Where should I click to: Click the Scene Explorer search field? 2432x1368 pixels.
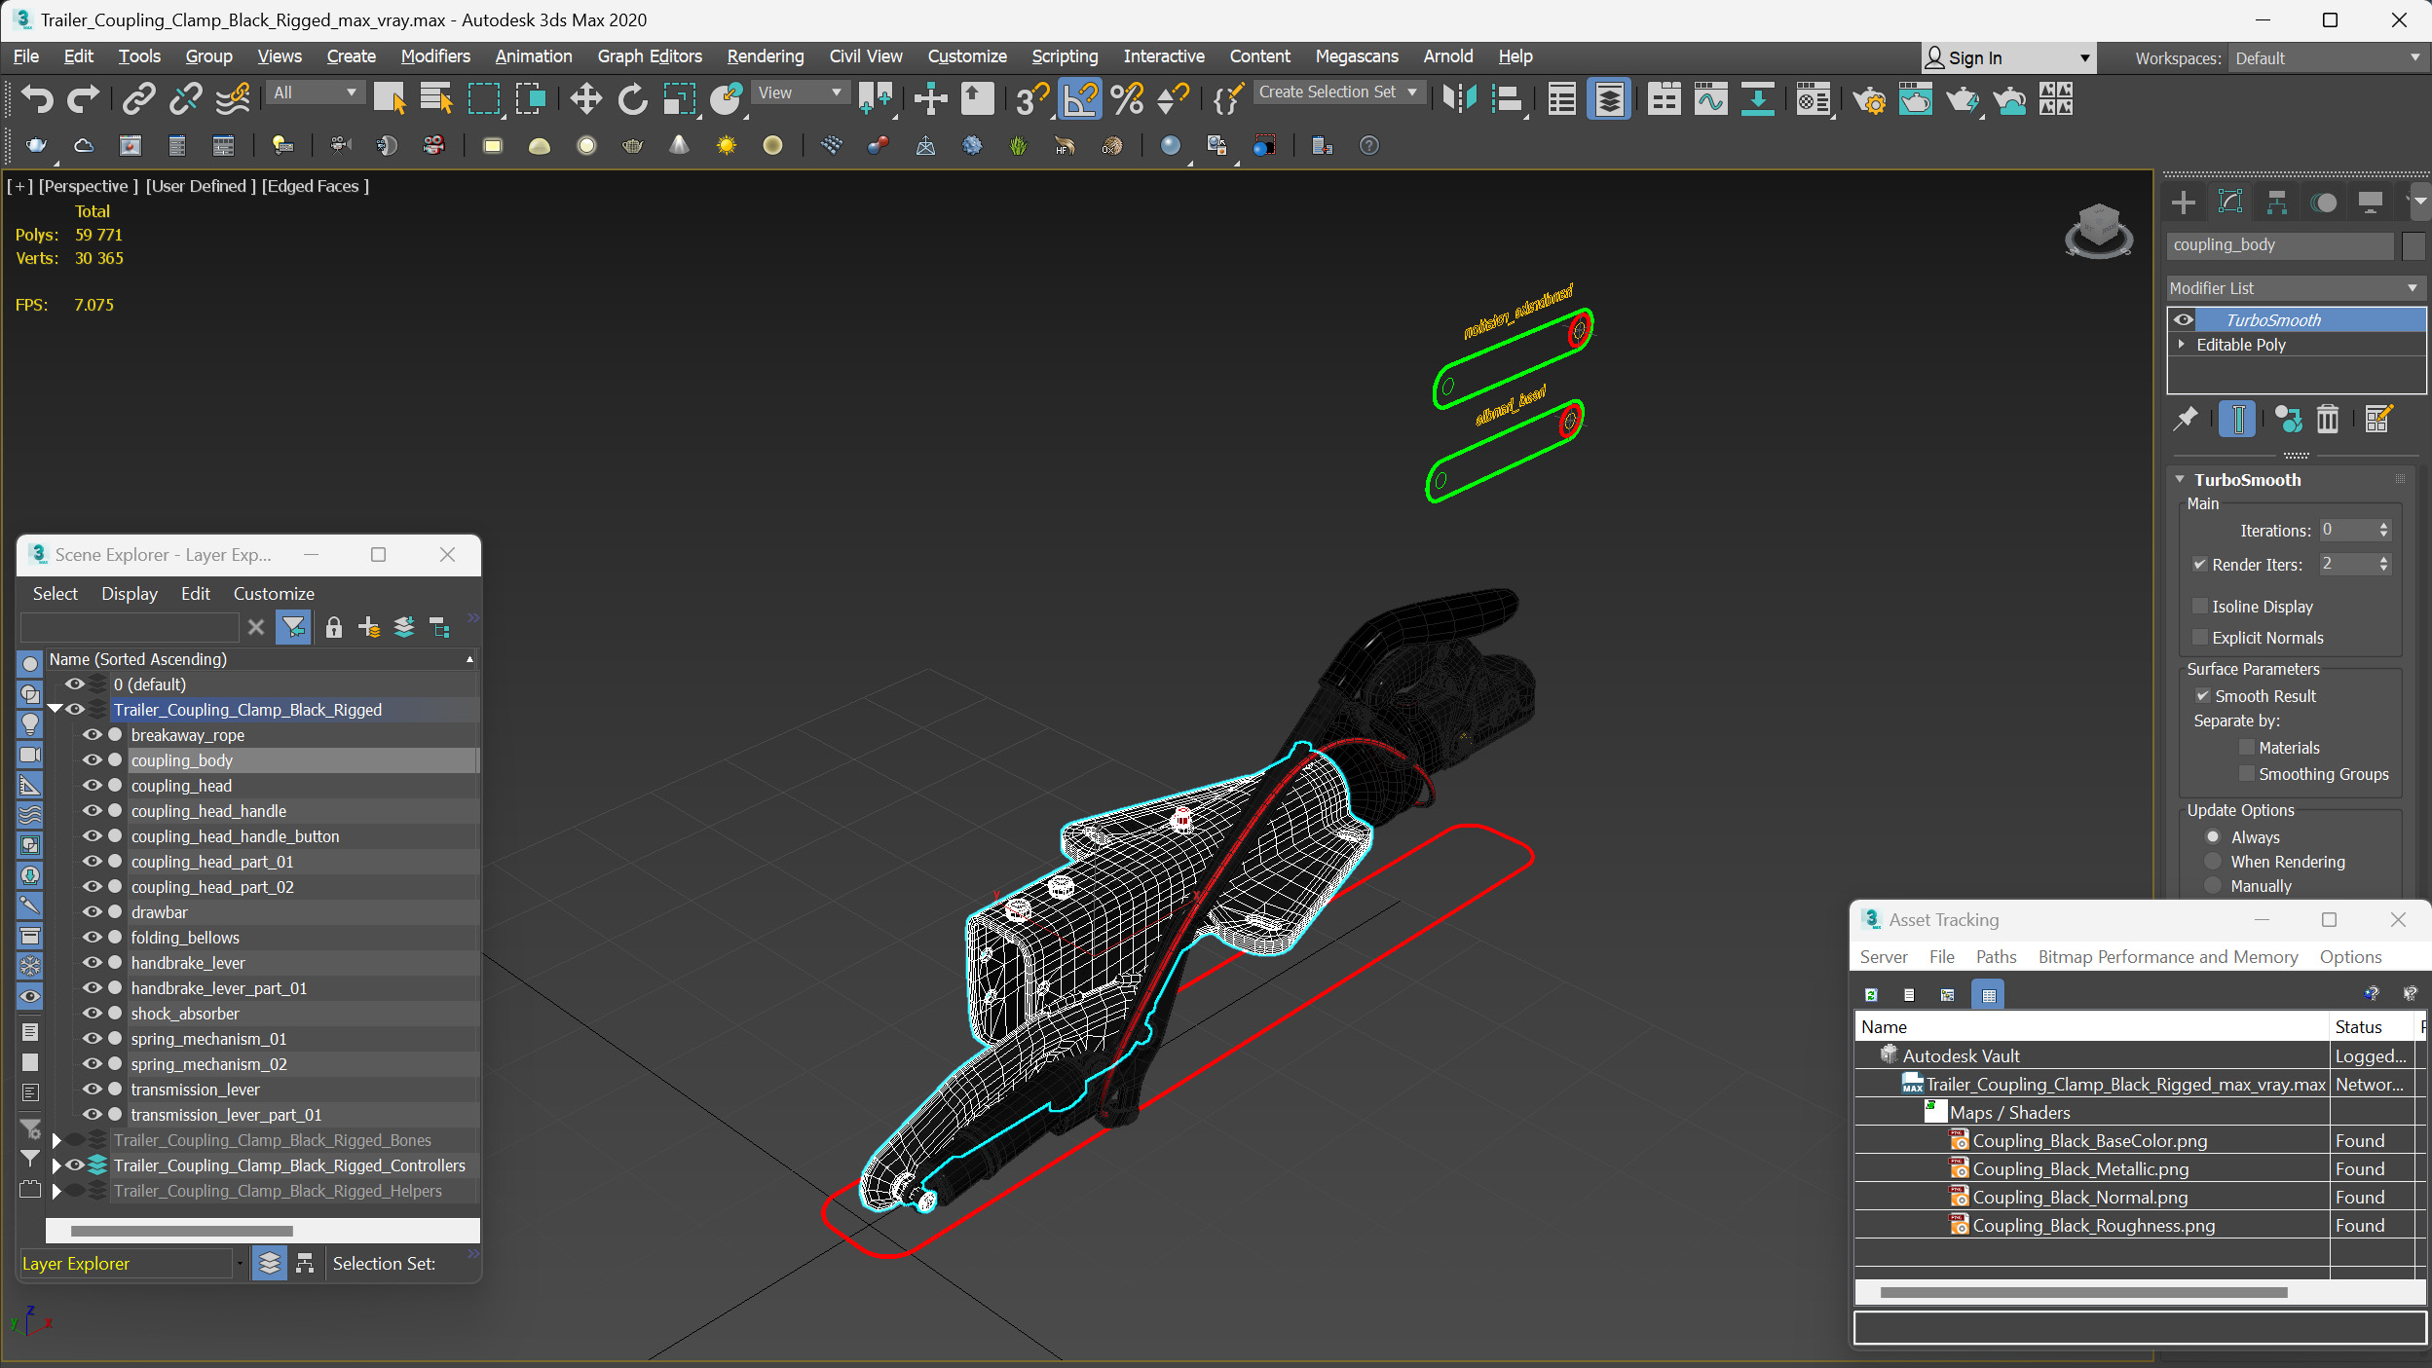pyautogui.click(x=130, y=627)
